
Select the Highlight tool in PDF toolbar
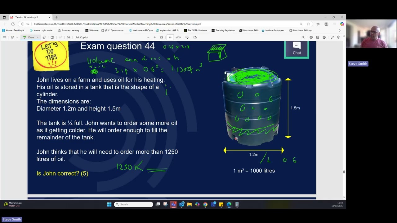coord(12,37)
